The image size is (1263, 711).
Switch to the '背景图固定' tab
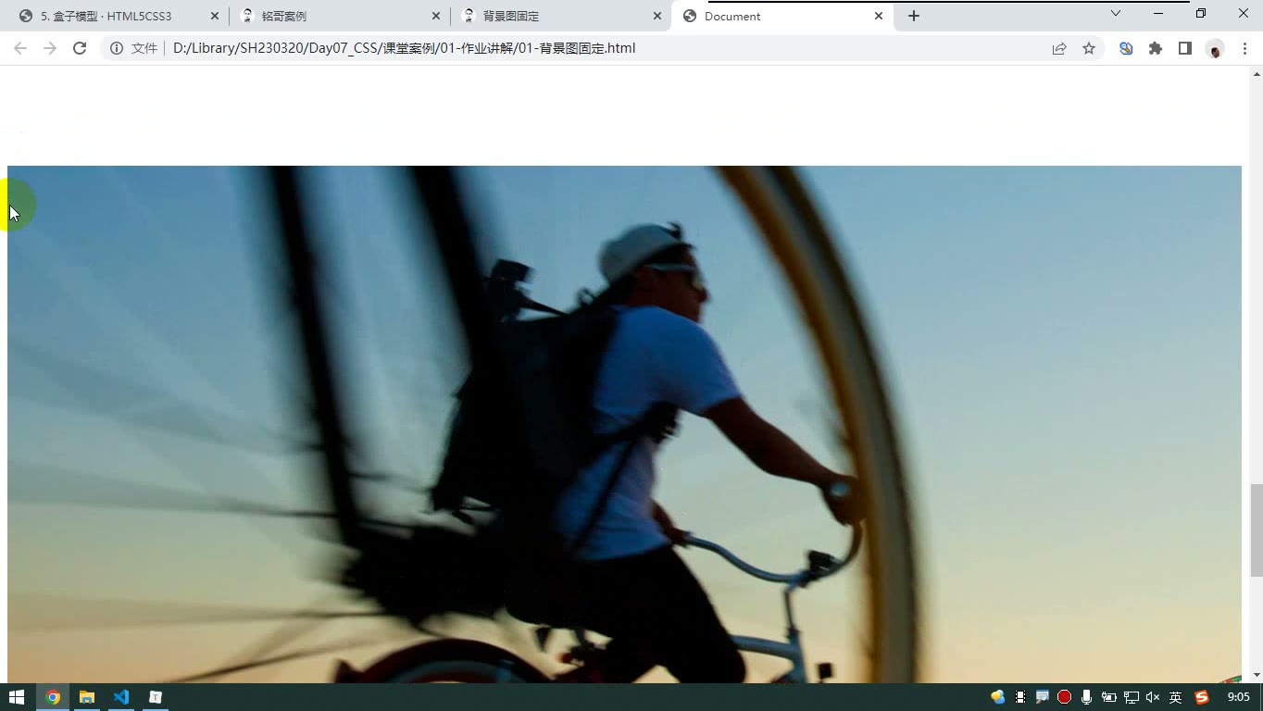561,16
